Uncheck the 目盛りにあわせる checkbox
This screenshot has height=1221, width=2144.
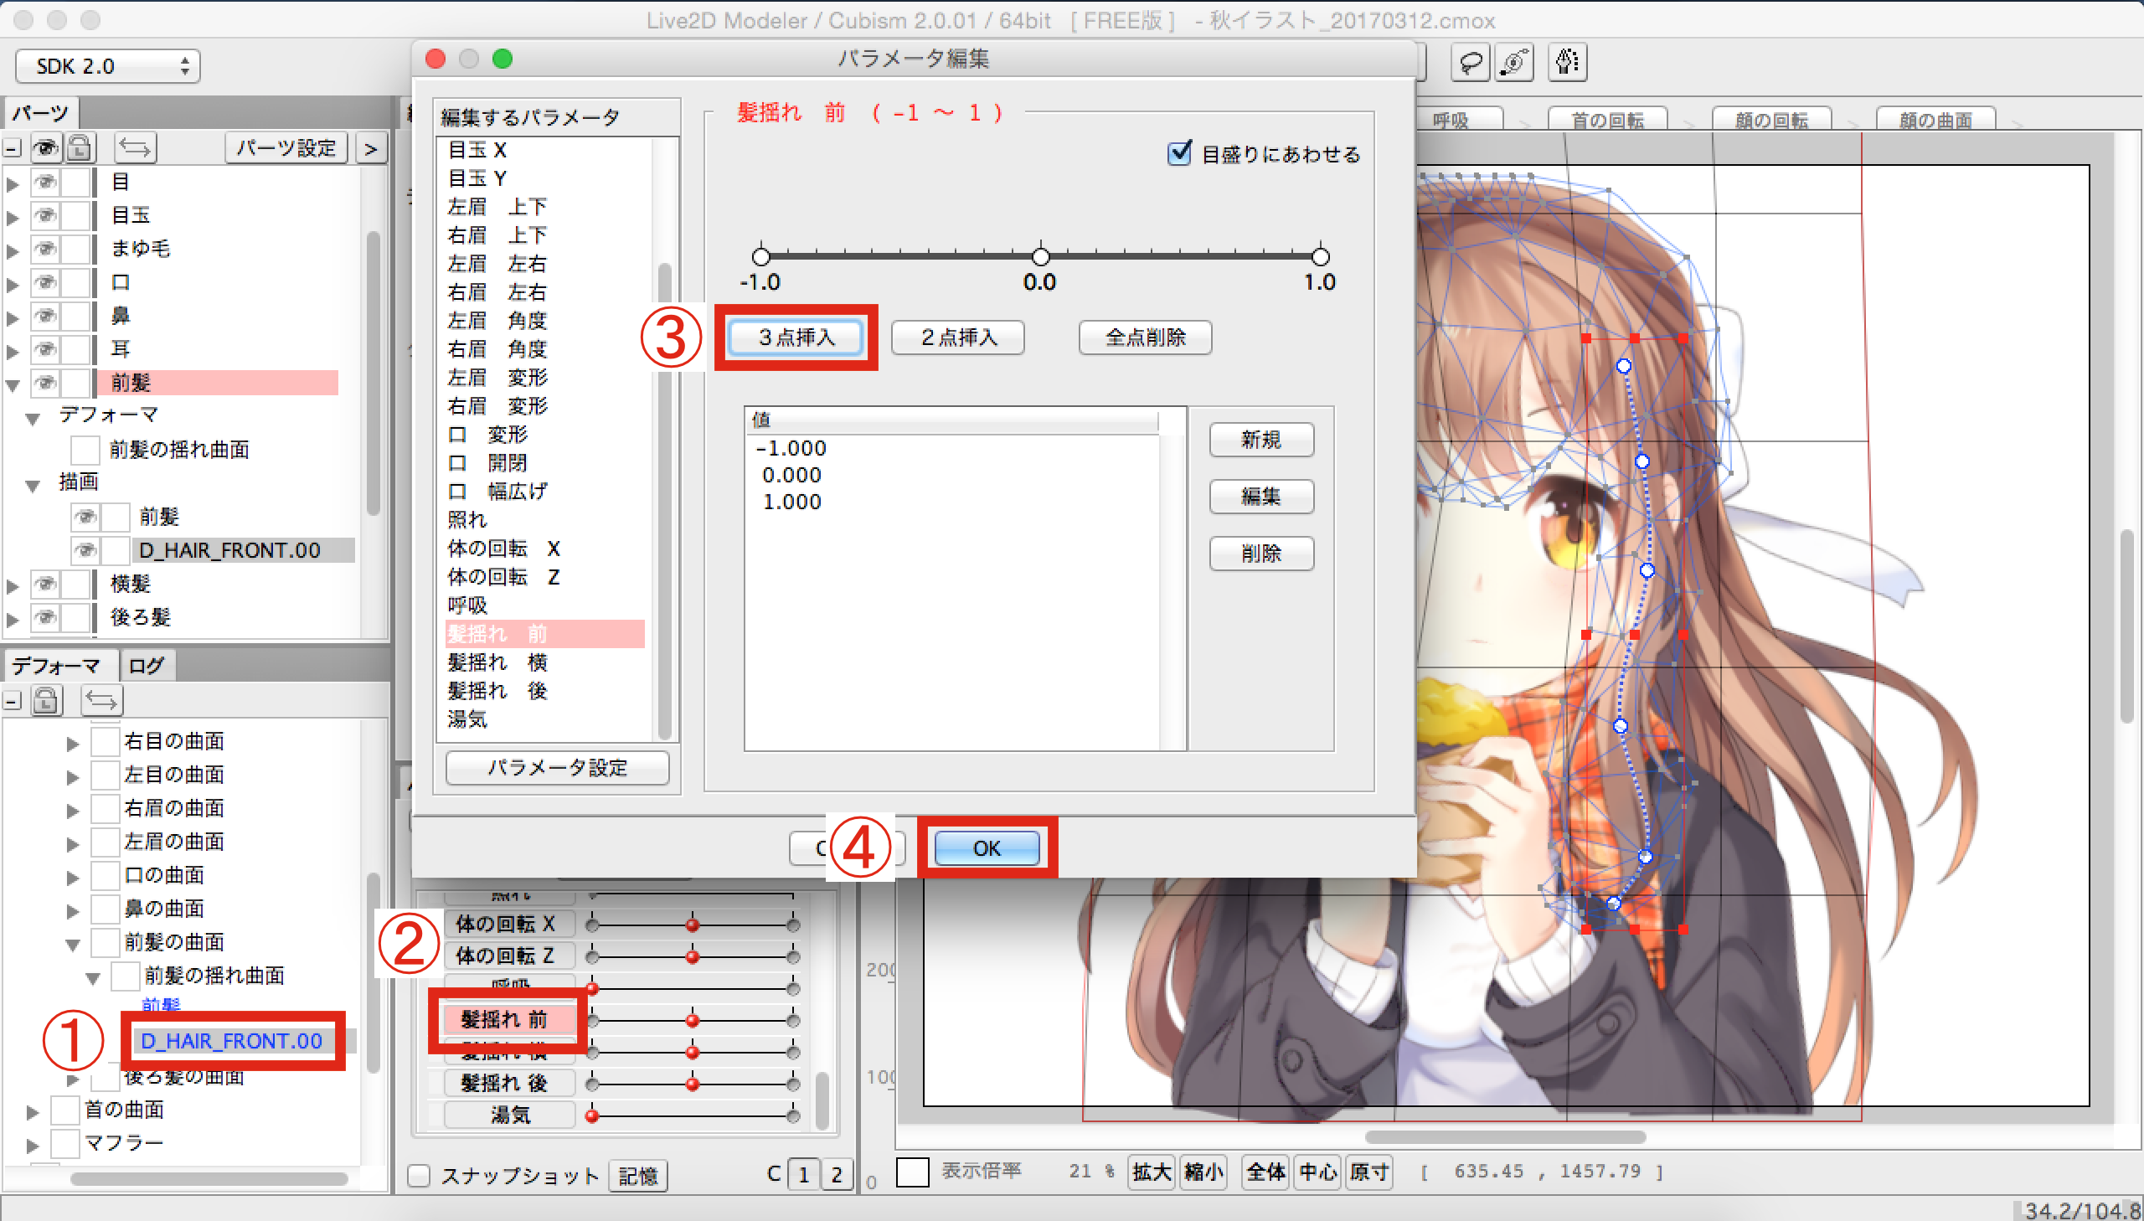(1179, 153)
